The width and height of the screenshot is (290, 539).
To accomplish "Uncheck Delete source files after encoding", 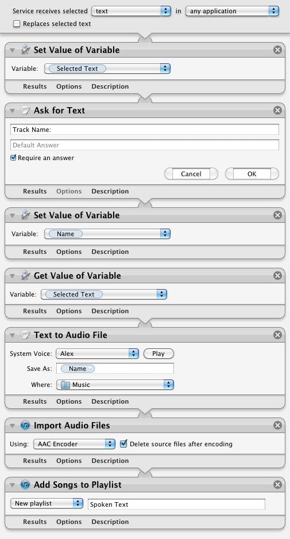I will [123, 444].
